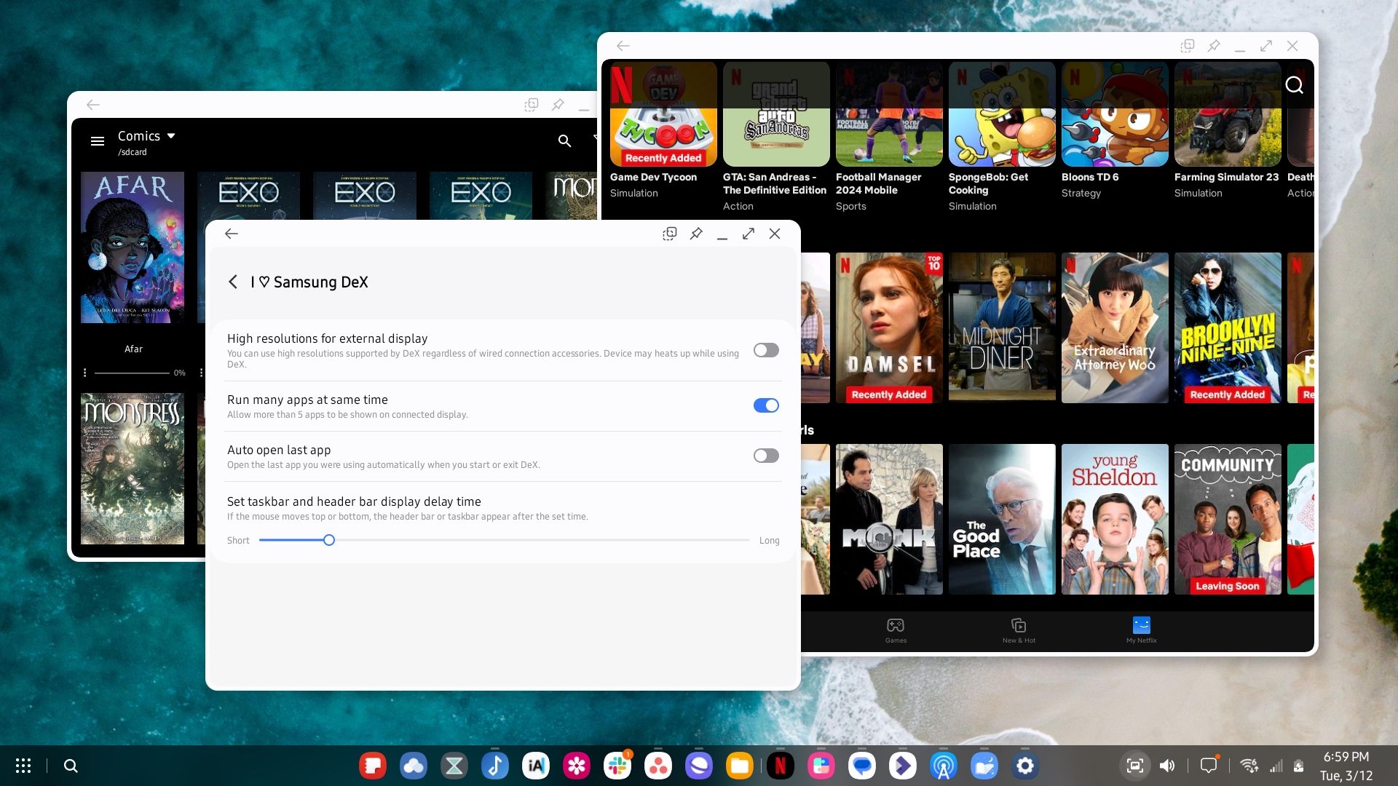This screenshot has height=786, width=1398.
Task: Open Settings gear icon in taskbar
Action: coord(1024,766)
